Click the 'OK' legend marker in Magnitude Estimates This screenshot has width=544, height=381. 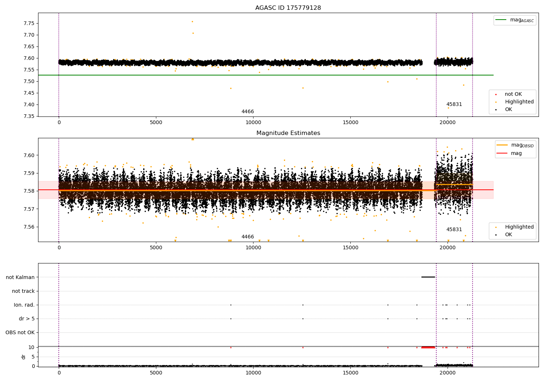click(496, 235)
